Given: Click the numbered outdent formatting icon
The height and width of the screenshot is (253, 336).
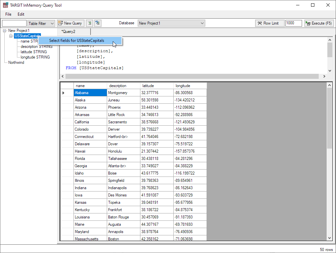Looking at the screenshot, I should (x=98, y=23).
